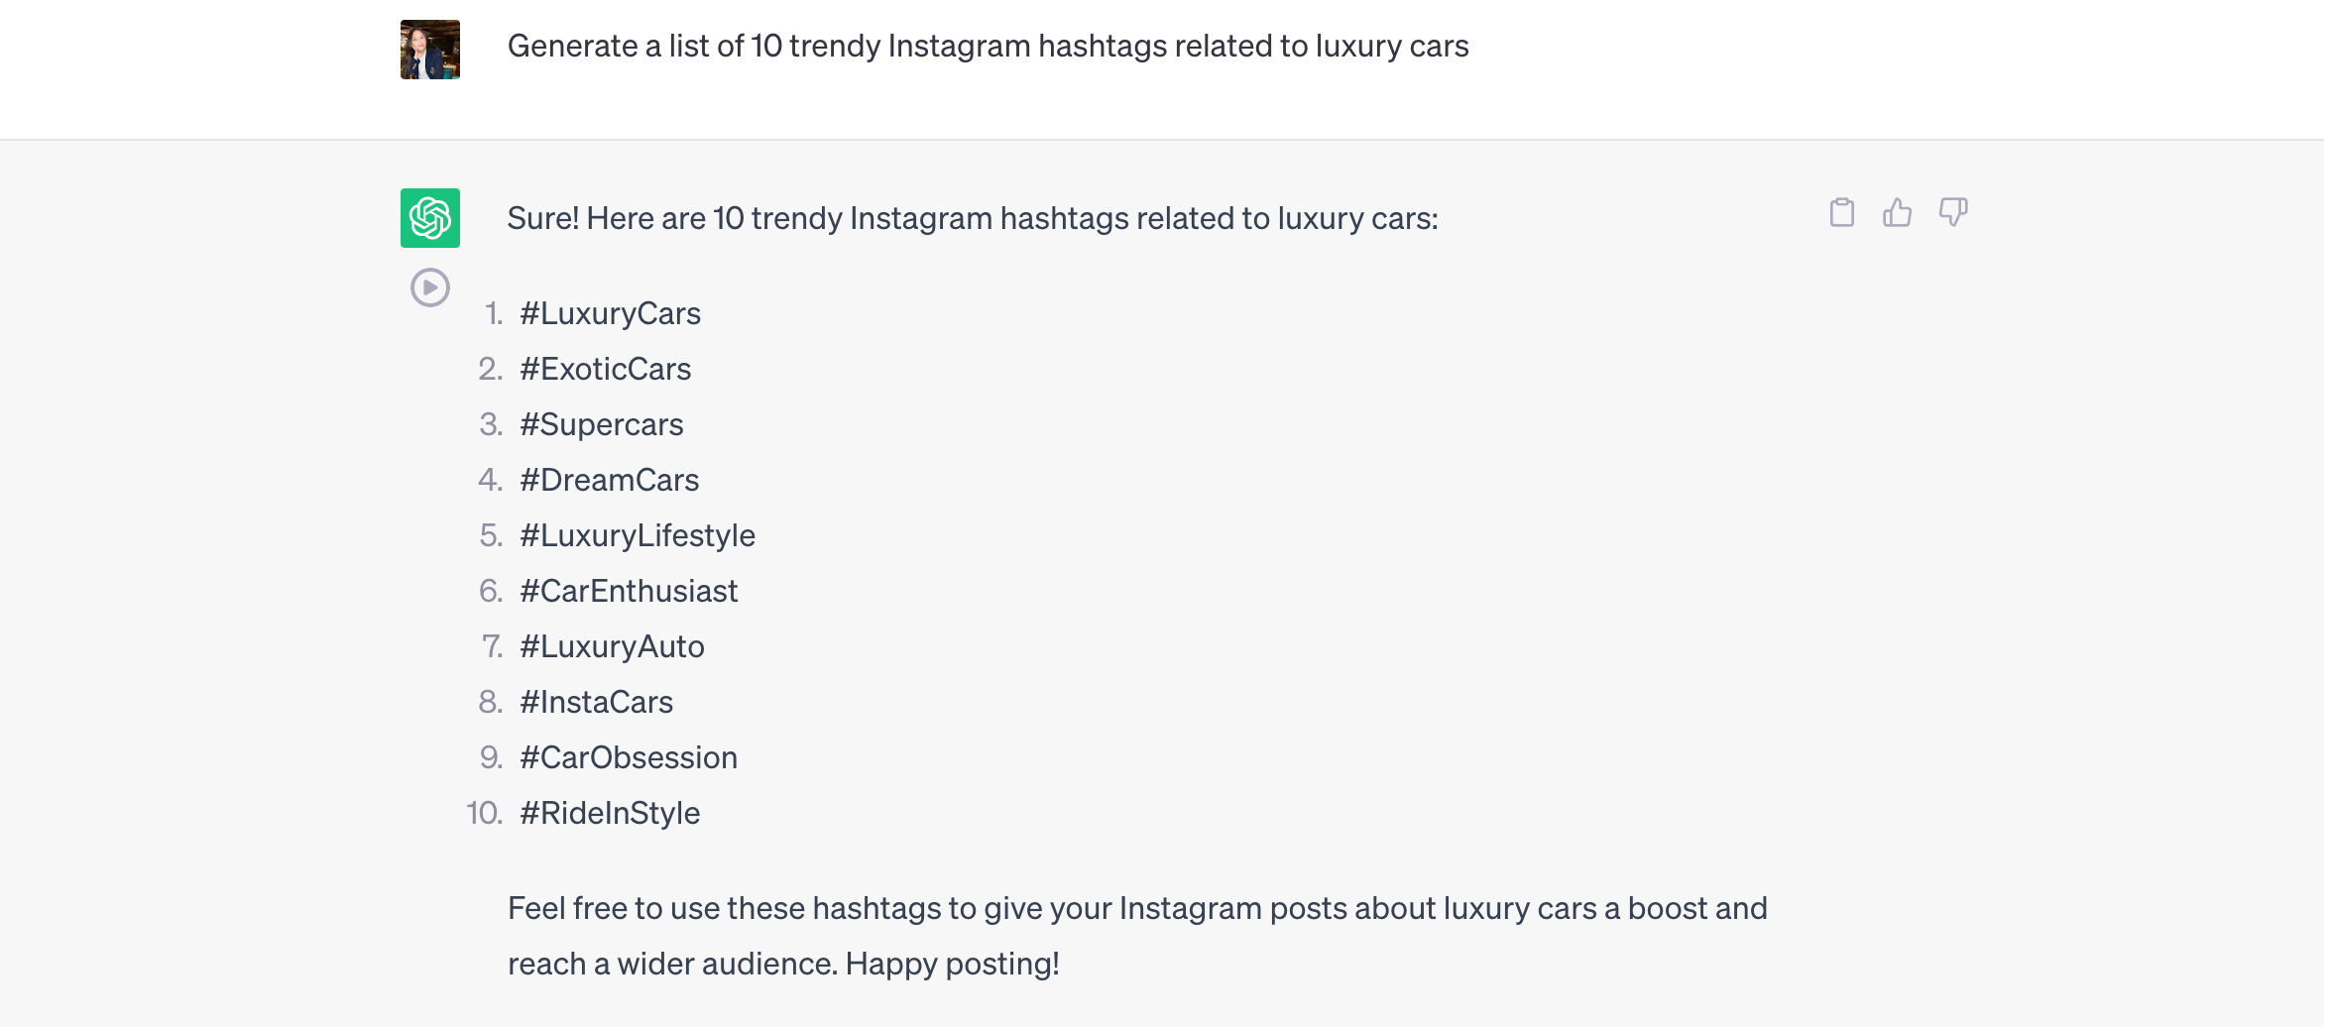This screenshot has height=1027, width=2332.
Task: Give the response a thumbs down
Action: click(x=1953, y=212)
